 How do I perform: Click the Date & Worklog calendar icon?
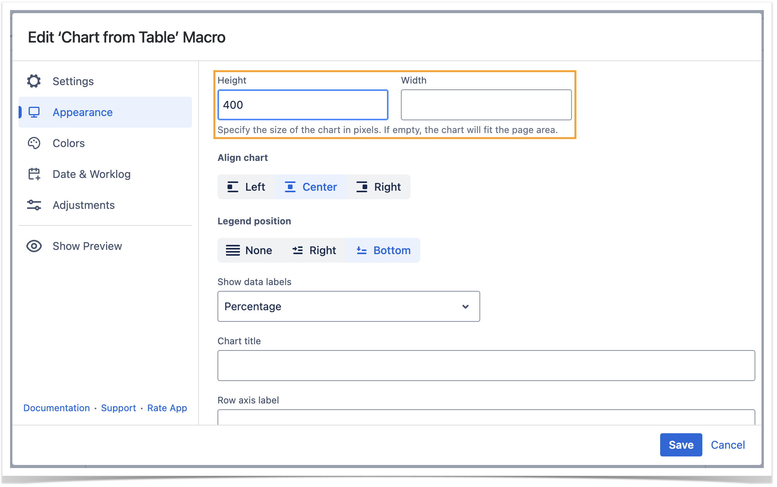click(34, 174)
